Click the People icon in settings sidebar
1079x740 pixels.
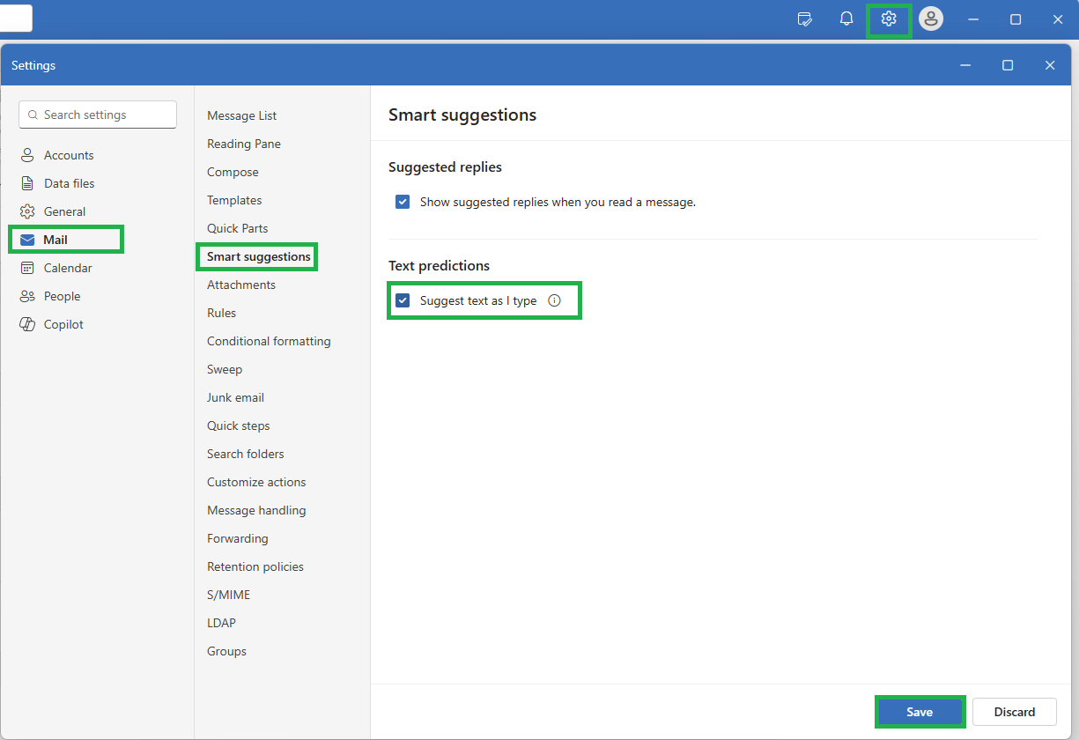pos(27,296)
